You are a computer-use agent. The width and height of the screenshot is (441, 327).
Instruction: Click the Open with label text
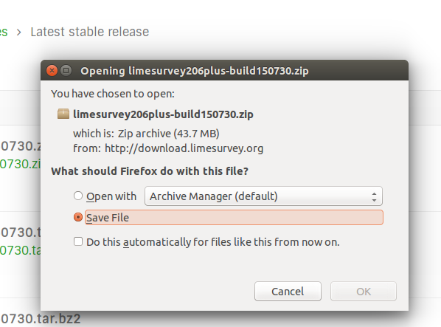(x=111, y=196)
